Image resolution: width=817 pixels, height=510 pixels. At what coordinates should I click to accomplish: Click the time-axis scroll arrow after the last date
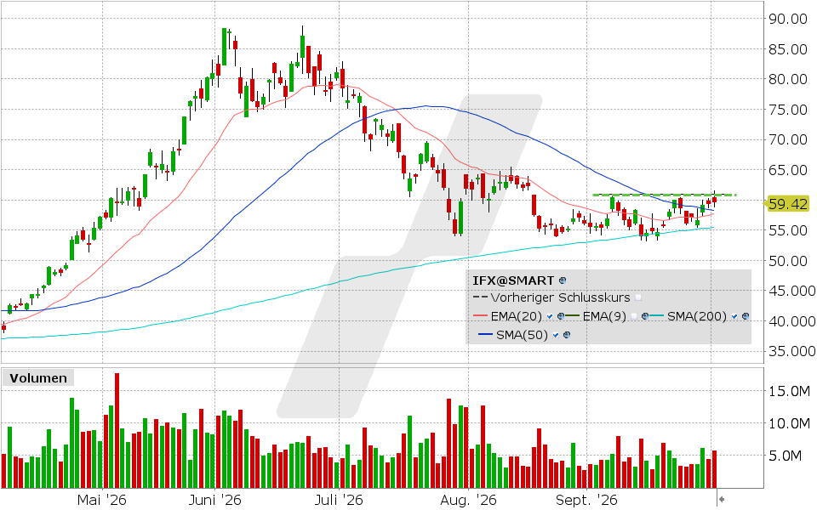[x=722, y=500]
